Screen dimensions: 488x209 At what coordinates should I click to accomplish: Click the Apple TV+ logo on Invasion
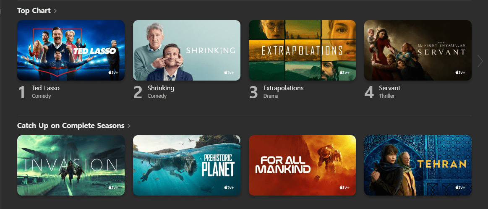(113, 188)
